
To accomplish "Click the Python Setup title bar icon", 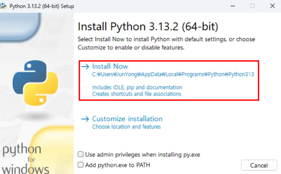I will (x=3, y=6).
